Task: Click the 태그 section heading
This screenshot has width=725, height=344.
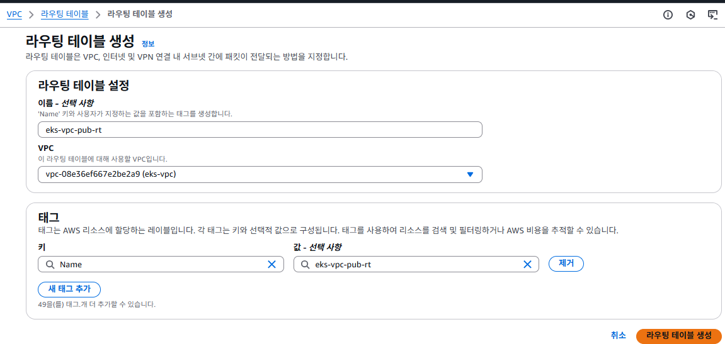Action: [x=49, y=217]
